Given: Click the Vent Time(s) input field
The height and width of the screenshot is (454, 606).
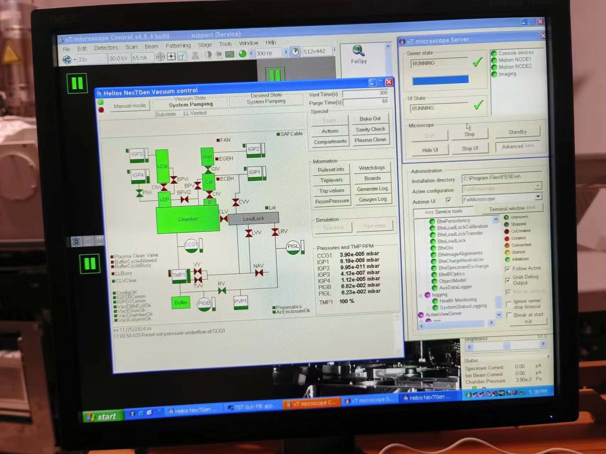Looking at the screenshot, I should click(x=366, y=93).
